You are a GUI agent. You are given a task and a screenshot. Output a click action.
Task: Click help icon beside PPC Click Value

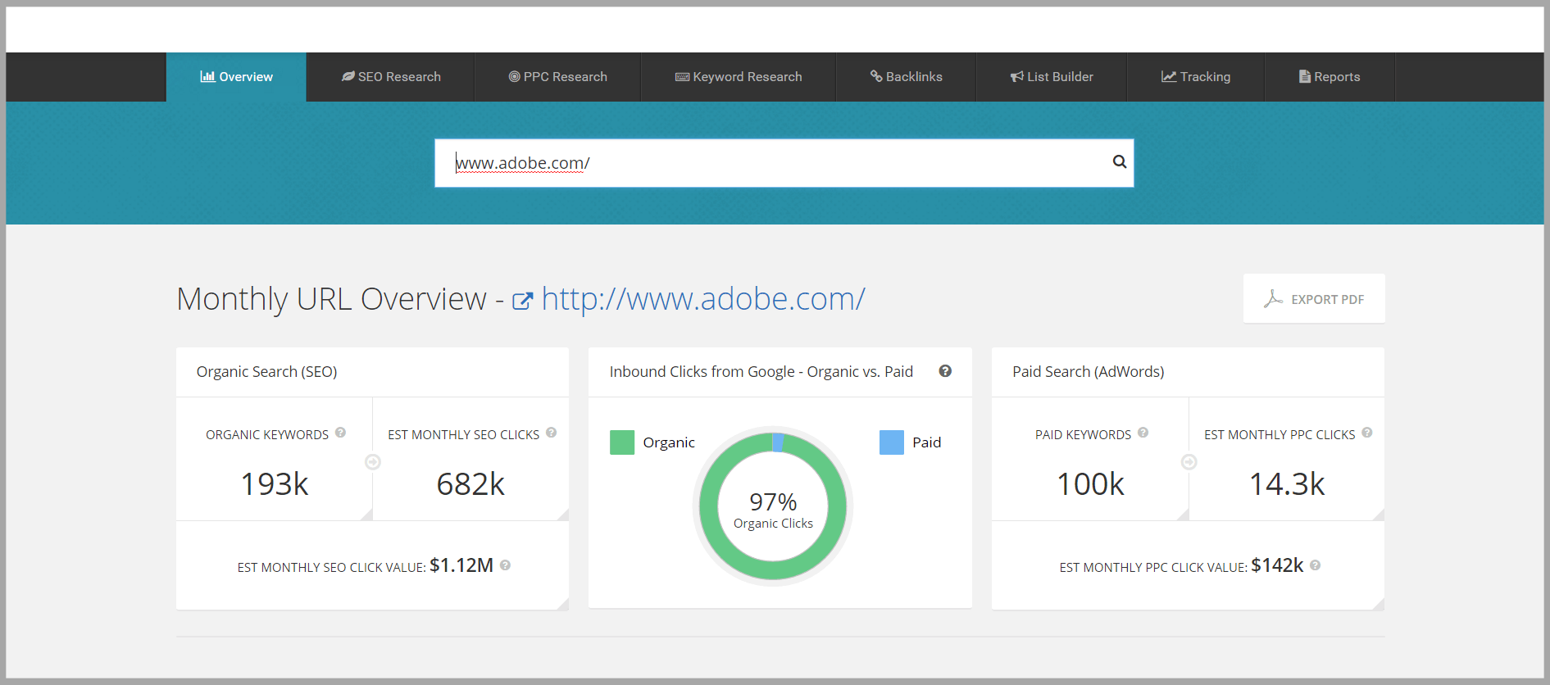(1315, 565)
